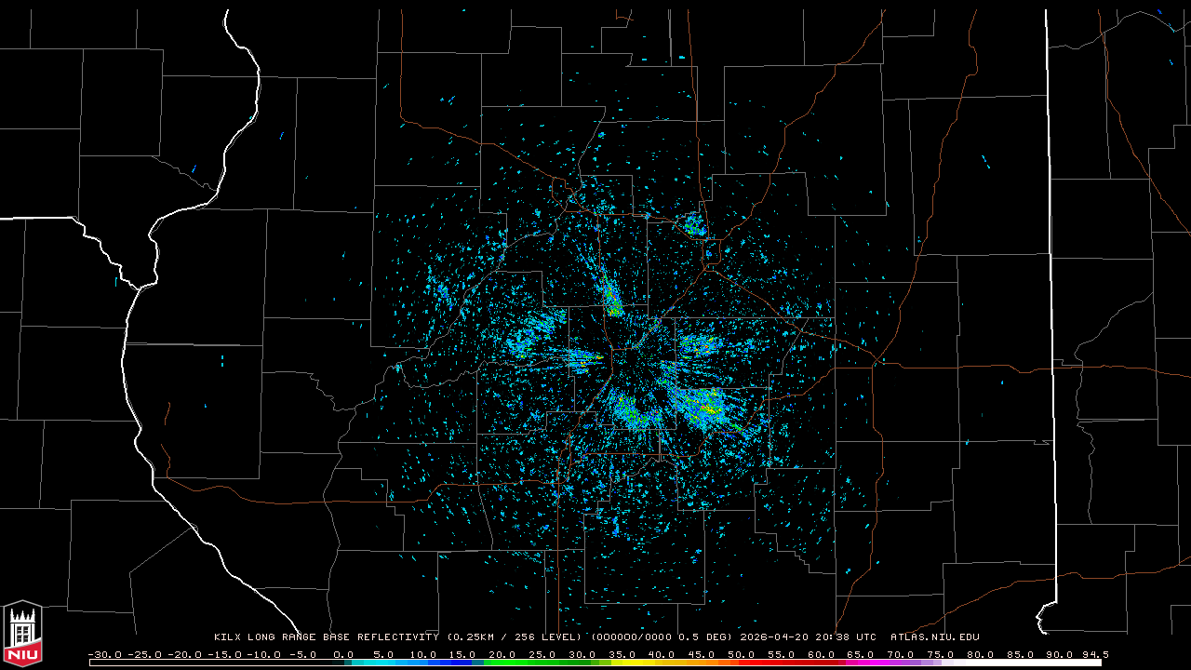Screen dimensions: 1191x670
Task: Click the 94.5 label at scale end
Action: tap(1092, 654)
